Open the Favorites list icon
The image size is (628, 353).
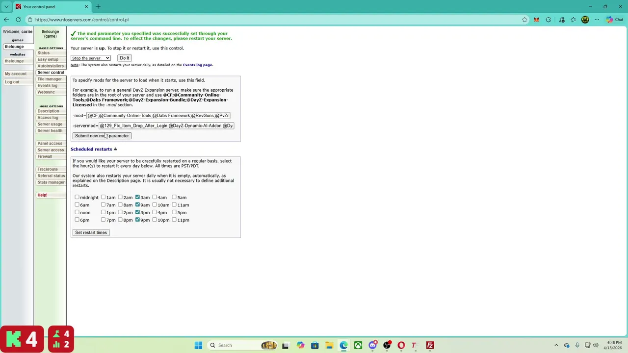point(573,20)
